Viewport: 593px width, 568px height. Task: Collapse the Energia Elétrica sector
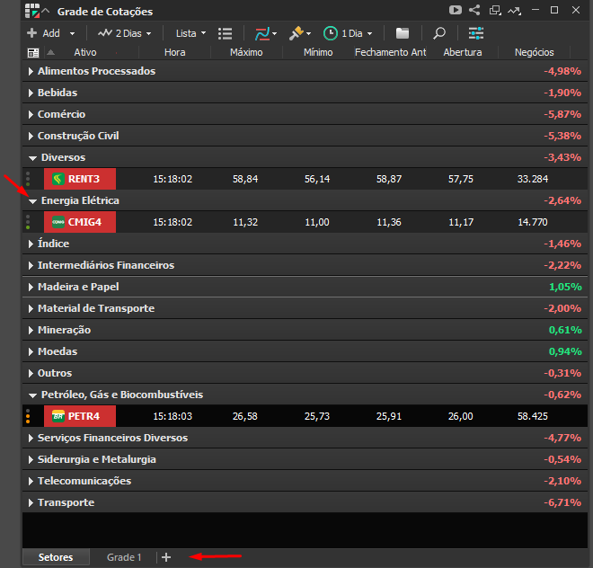pyautogui.click(x=32, y=201)
